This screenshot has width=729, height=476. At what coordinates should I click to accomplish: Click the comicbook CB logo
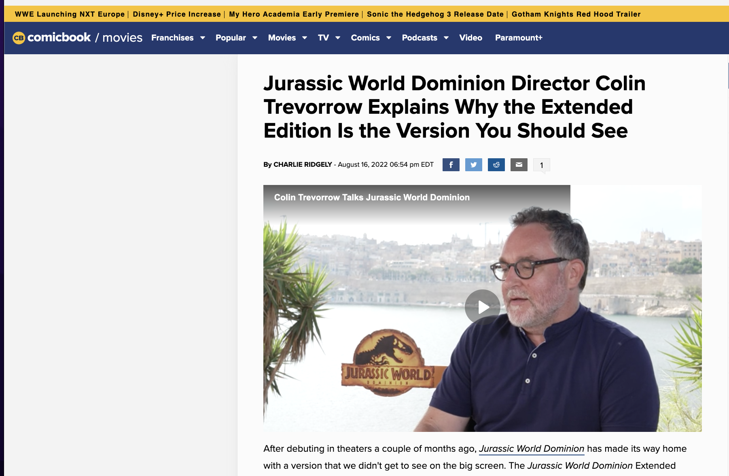point(19,38)
